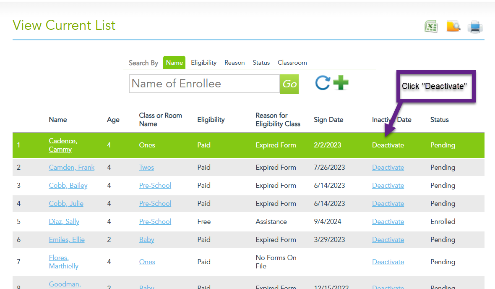Open the Ones class for Cadence, Cammy
495x289 pixels.
click(x=147, y=145)
